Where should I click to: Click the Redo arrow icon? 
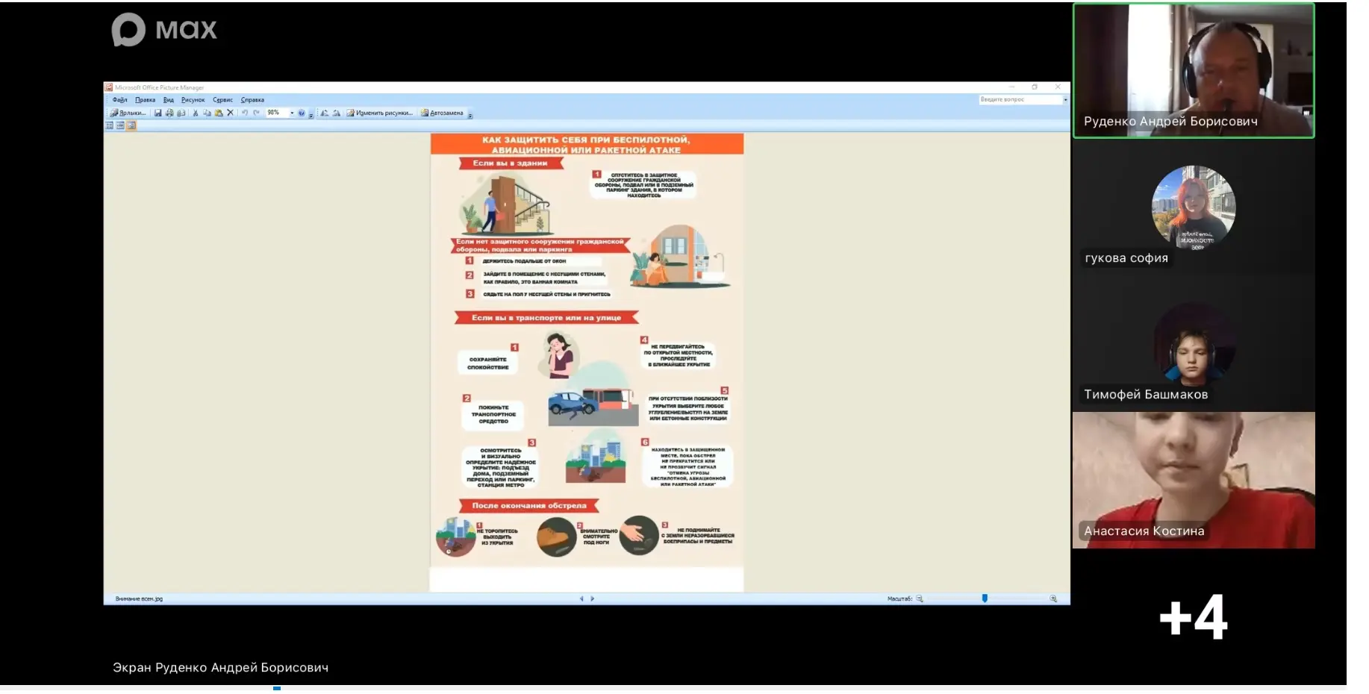pyautogui.click(x=256, y=113)
